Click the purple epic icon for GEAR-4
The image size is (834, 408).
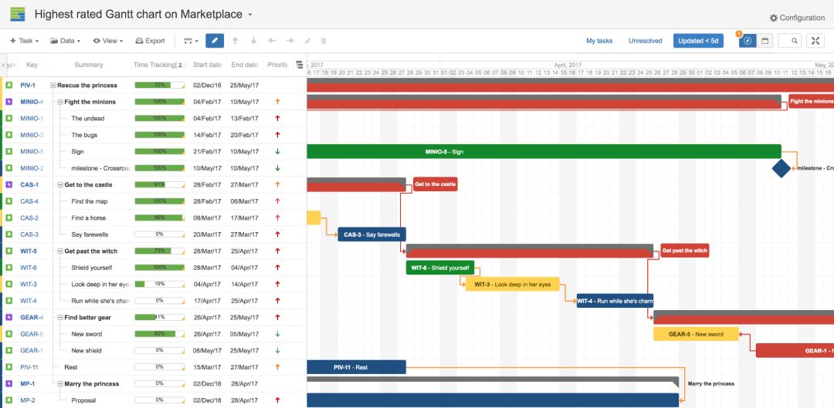pos(8,317)
